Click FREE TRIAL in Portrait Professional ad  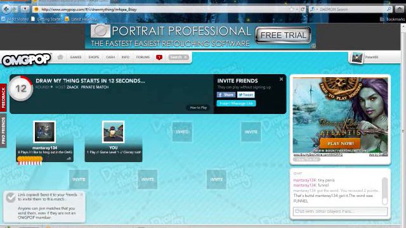tap(283, 35)
